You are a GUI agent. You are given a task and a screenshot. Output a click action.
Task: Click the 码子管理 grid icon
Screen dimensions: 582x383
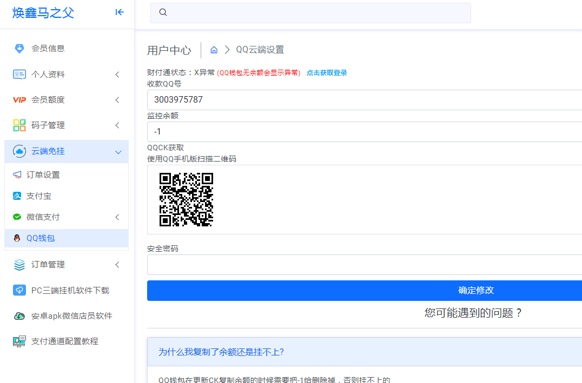(19, 125)
